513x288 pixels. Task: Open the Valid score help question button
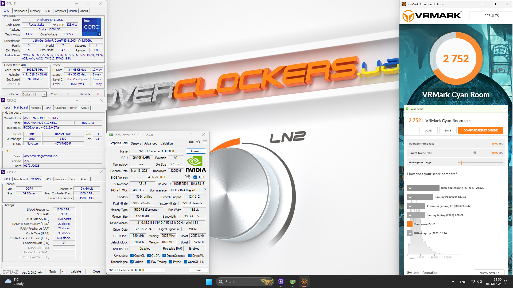[504, 109]
